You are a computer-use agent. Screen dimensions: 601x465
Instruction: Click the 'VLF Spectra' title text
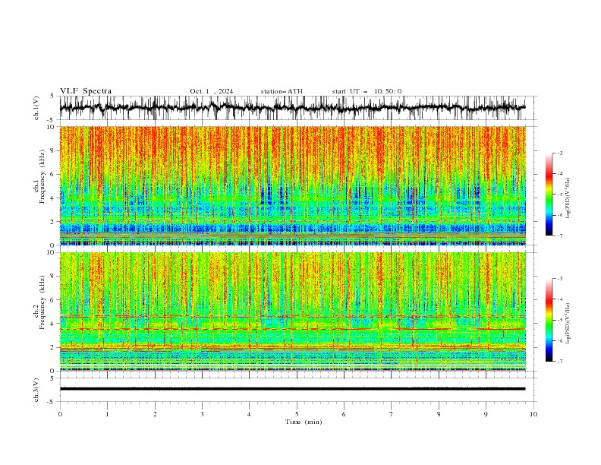pyautogui.click(x=86, y=91)
